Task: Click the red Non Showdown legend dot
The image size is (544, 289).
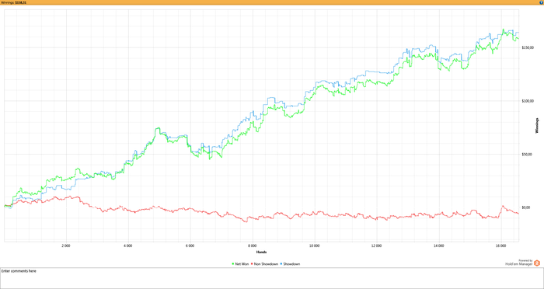Action: pyautogui.click(x=252, y=264)
